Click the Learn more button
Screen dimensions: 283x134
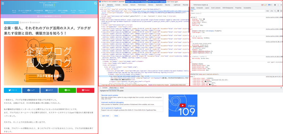(105, 116)
